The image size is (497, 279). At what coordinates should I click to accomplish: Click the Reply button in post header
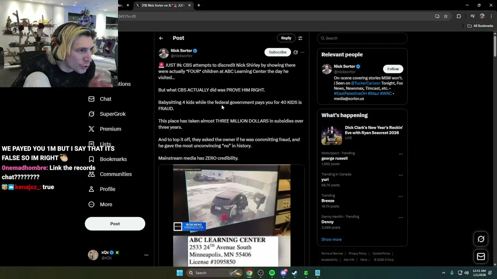coord(286,38)
